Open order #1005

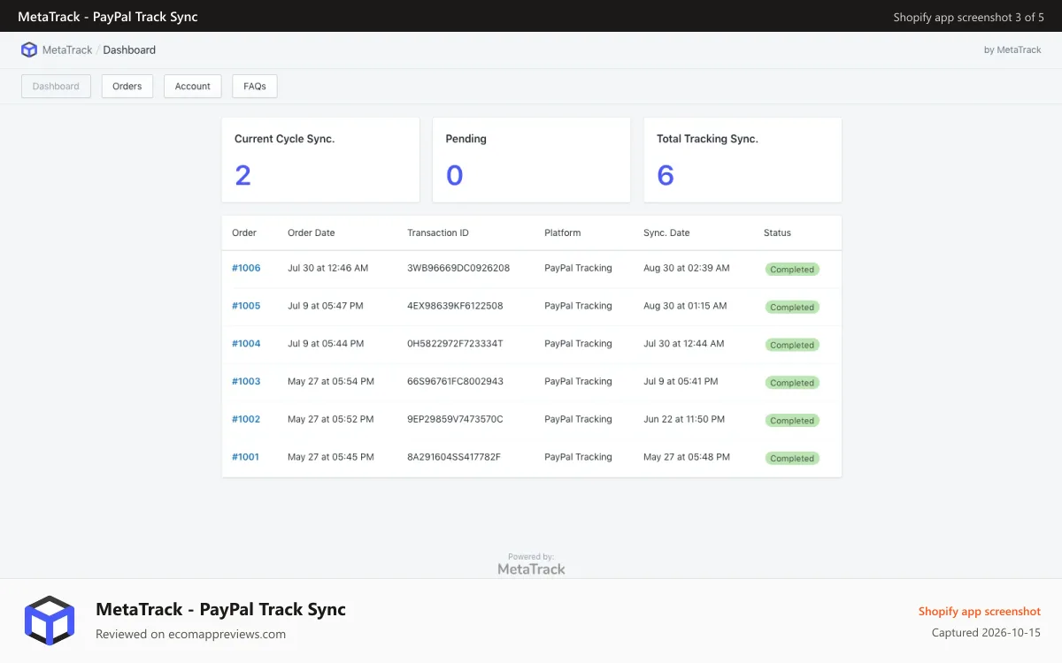[246, 306]
